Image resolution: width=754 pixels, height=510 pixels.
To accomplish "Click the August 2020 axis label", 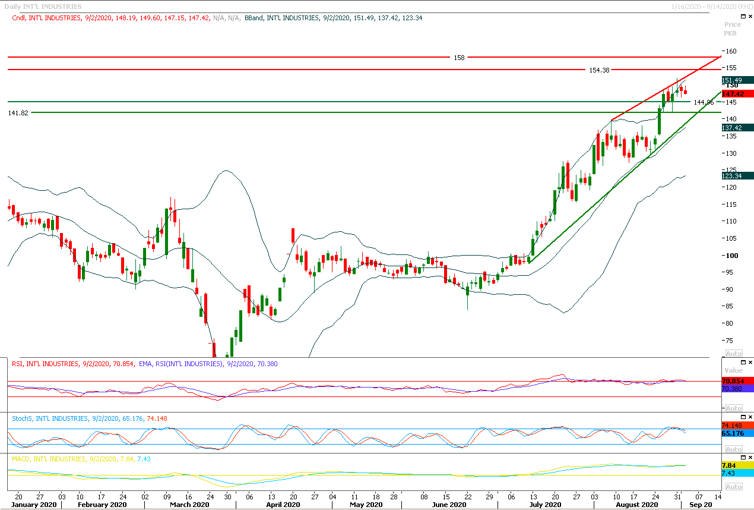I will (636, 505).
